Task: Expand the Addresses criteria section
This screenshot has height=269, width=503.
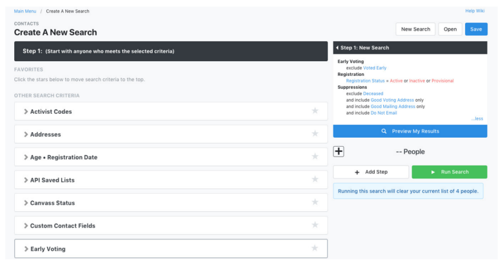Action: click(26, 134)
